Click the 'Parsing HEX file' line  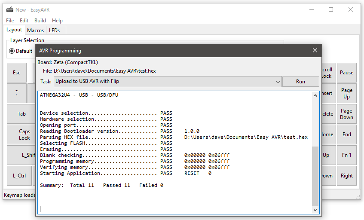coord(174,137)
